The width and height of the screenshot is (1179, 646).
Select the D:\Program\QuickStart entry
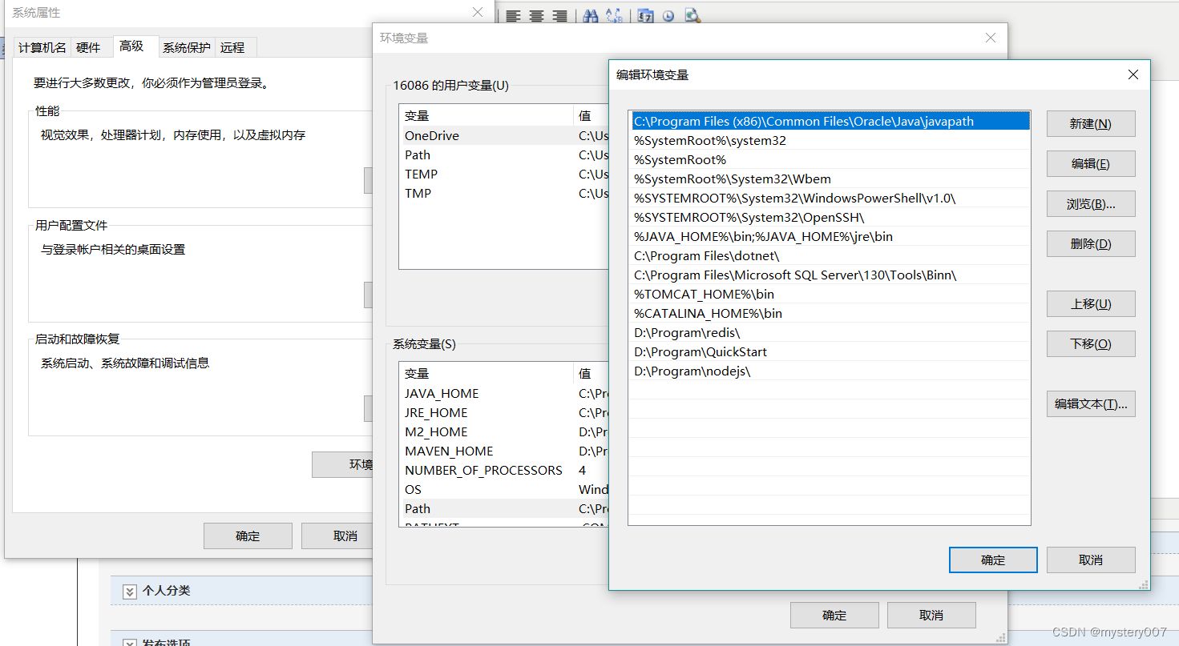830,351
